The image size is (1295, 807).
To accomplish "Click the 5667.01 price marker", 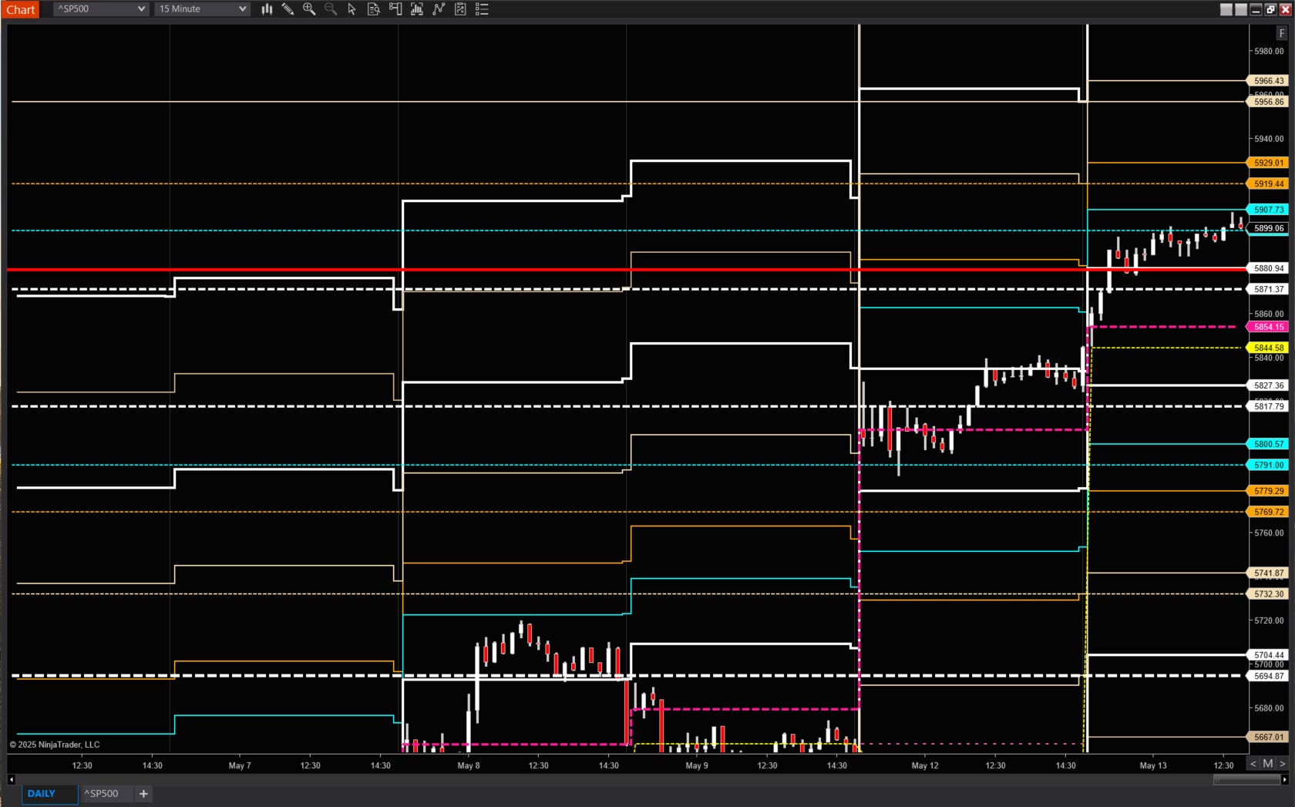I will pos(1268,737).
